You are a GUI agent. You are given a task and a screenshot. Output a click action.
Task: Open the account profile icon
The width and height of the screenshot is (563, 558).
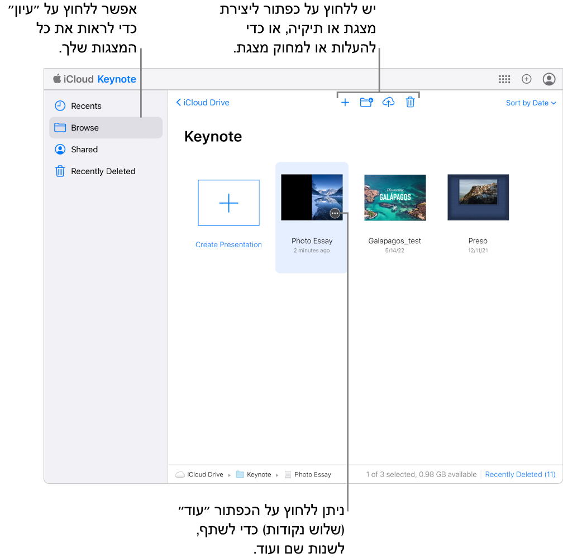pyautogui.click(x=549, y=79)
